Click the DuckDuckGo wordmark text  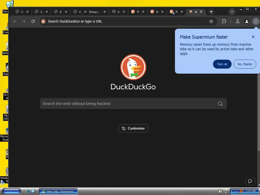pos(133,87)
